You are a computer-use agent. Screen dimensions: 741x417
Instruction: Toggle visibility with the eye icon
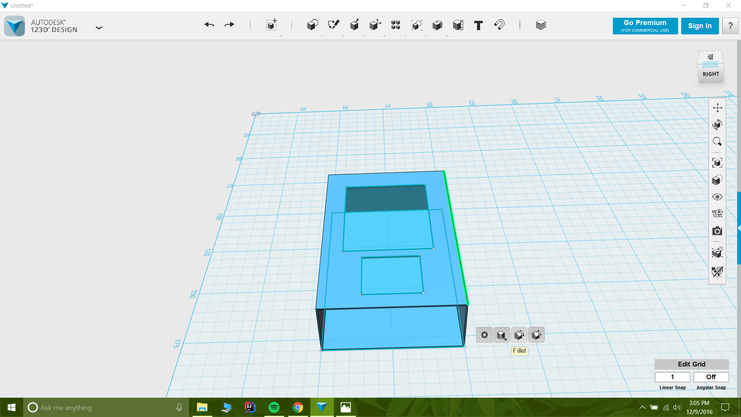tap(717, 197)
